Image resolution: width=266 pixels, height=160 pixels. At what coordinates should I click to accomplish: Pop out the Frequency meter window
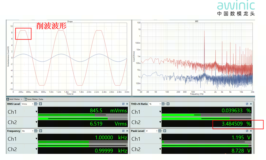pyautogui.click(x=123, y=131)
